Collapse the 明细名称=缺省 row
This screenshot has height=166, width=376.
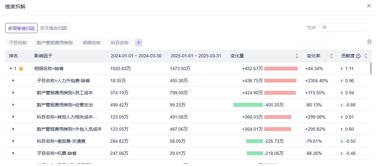11,69
